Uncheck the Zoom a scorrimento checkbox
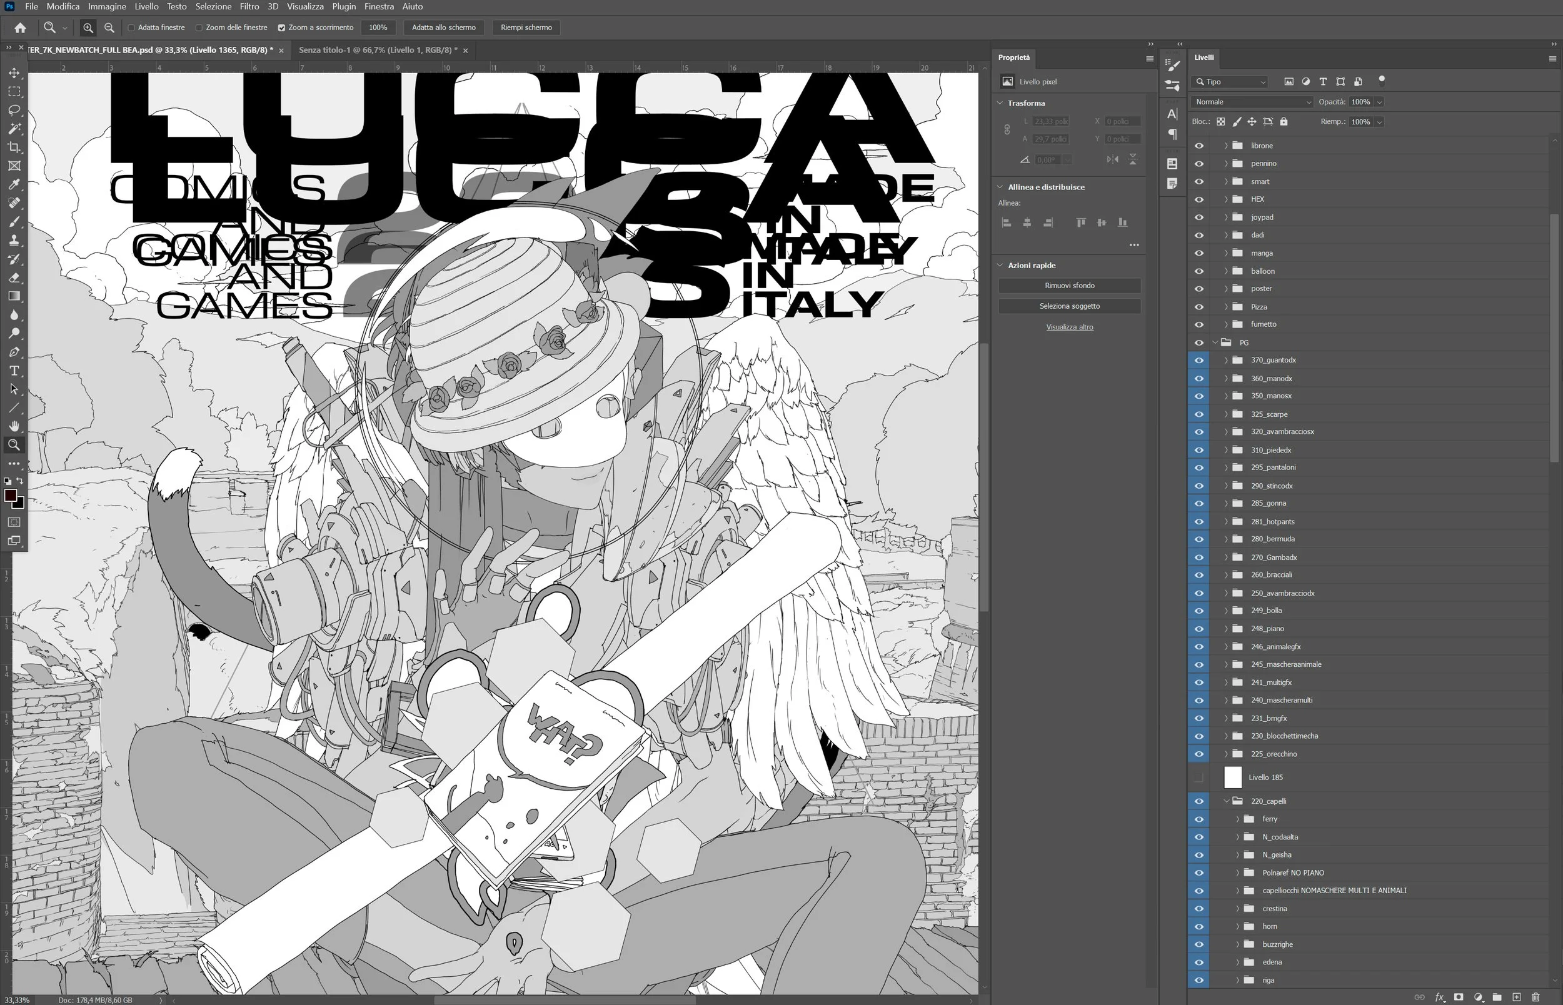This screenshot has width=1563, height=1005. click(x=282, y=27)
